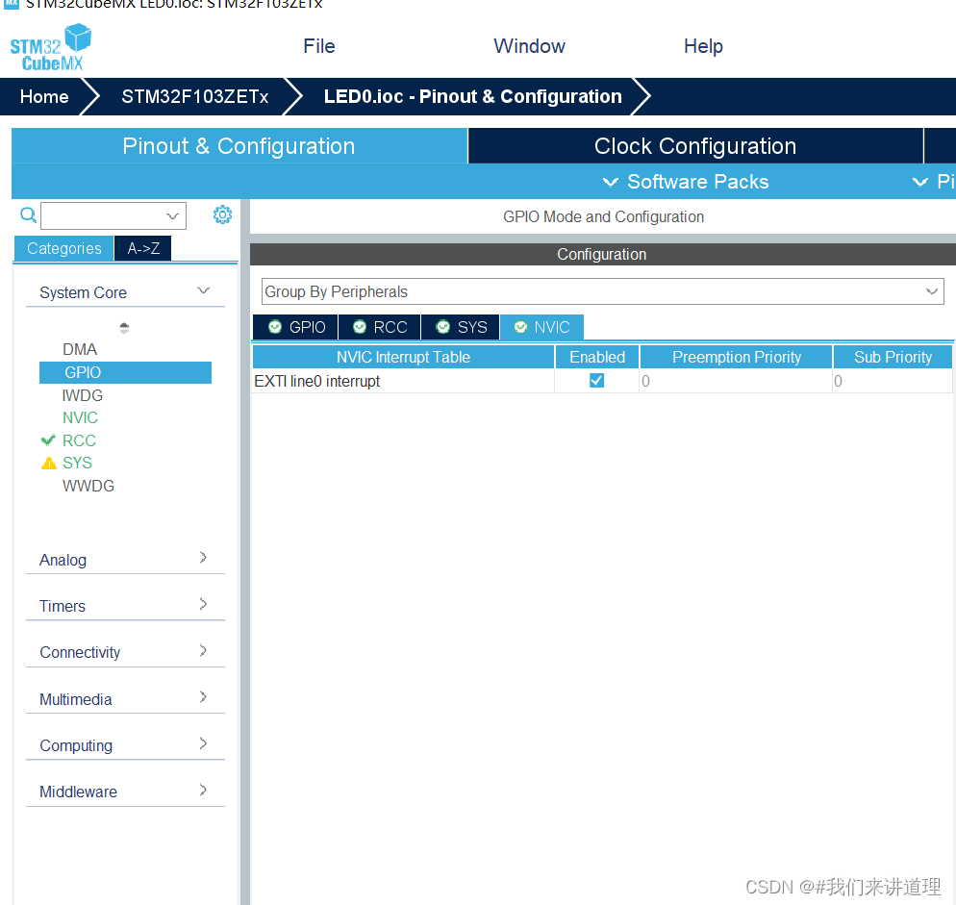Click the NVIC Interrupt Table column header
Screen dimensions: 956x905
(403, 357)
